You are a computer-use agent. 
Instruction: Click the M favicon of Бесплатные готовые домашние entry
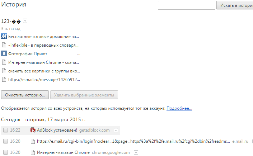point(4,37)
